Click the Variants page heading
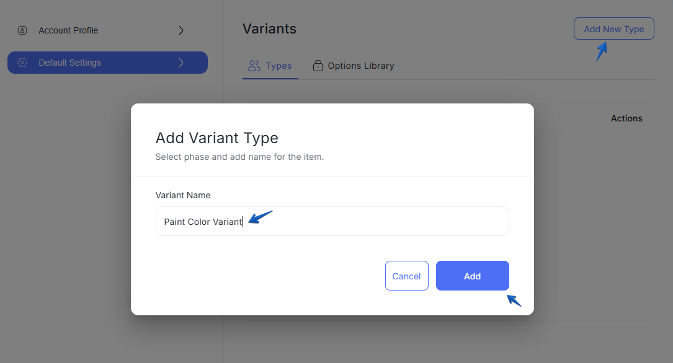 270,28
